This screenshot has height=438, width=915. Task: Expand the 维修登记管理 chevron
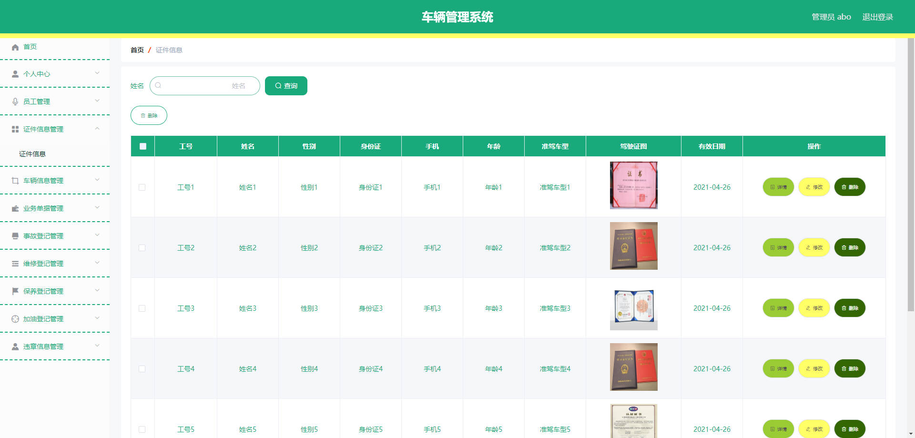click(97, 263)
